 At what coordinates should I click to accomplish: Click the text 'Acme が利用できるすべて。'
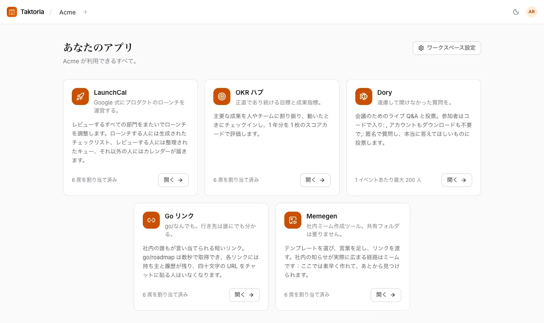click(100, 61)
